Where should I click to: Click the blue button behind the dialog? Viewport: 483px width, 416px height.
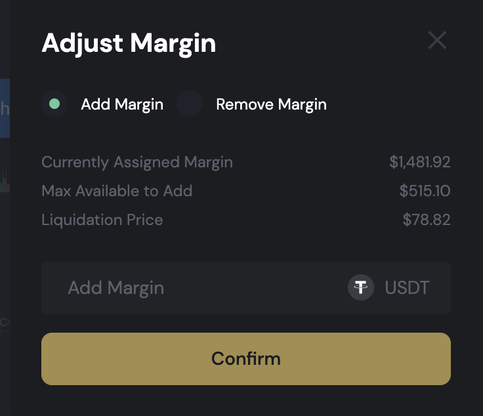[5, 108]
